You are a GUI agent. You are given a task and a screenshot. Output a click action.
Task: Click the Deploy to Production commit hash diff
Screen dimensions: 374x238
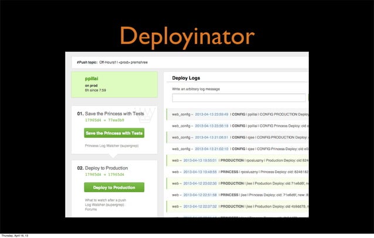(104, 175)
